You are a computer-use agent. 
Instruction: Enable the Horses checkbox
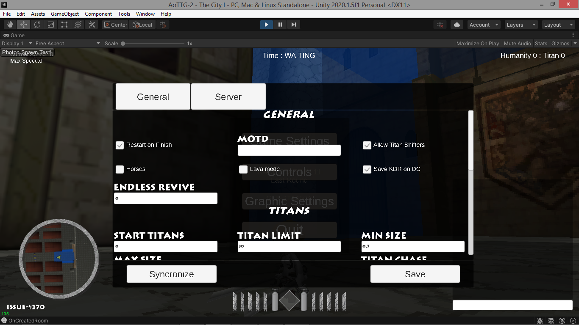tap(119, 169)
